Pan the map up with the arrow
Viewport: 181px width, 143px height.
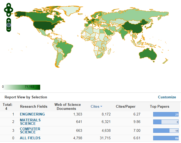(9, 5)
